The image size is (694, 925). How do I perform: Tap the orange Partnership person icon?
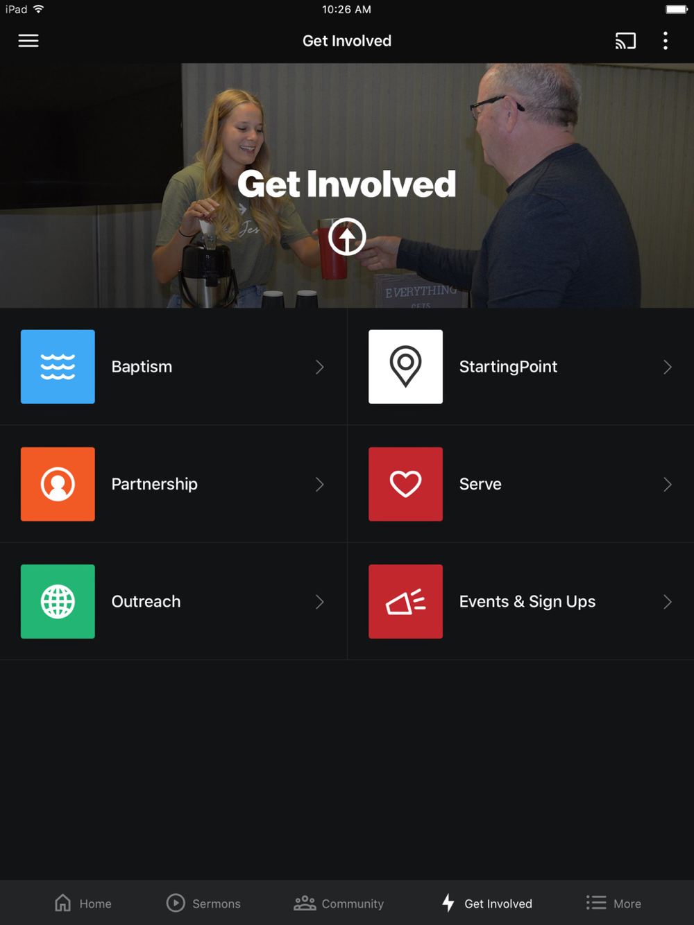coord(58,484)
